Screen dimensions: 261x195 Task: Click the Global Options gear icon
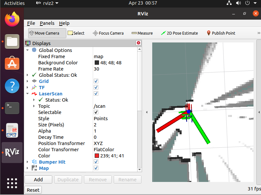[34, 50]
